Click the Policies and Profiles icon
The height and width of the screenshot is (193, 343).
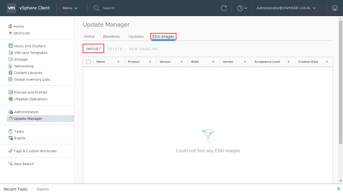point(11,92)
